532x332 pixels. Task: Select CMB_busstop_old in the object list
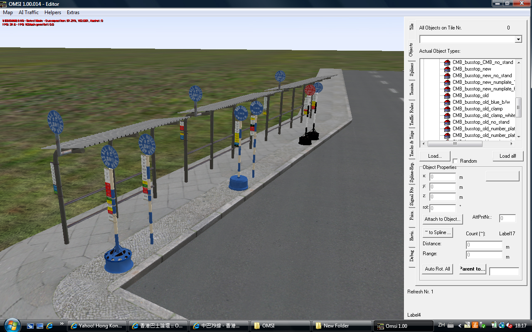[470, 95]
